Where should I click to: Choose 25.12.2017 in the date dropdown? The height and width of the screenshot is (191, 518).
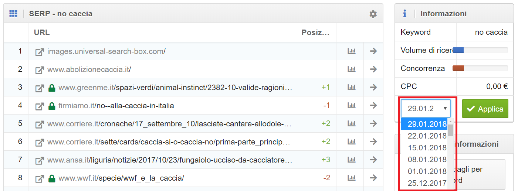(x=427, y=183)
